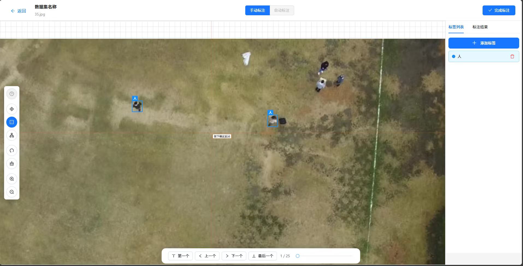Open the 标签列表 tab
Screen dimensions: 523x266
pyautogui.click(x=456, y=27)
